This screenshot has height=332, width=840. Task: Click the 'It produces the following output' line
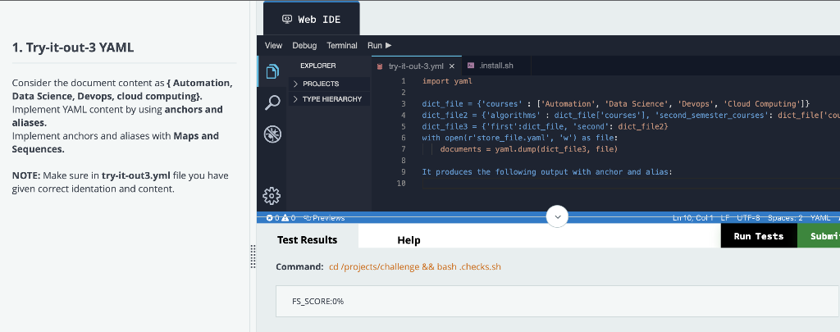click(546, 172)
